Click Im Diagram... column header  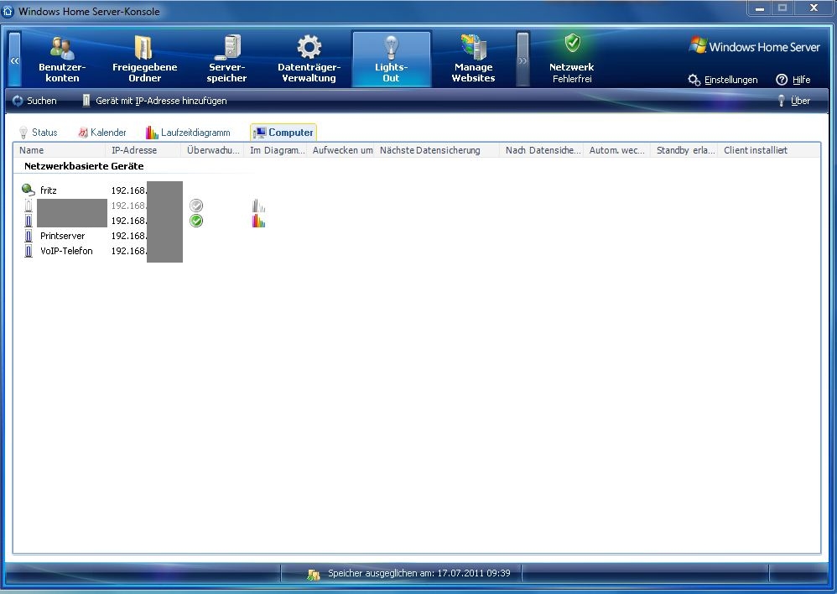pos(275,150)
